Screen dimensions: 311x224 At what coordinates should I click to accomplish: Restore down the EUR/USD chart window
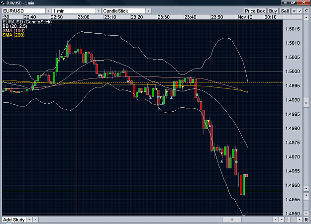pyautogui.click(x=293, y=2)
